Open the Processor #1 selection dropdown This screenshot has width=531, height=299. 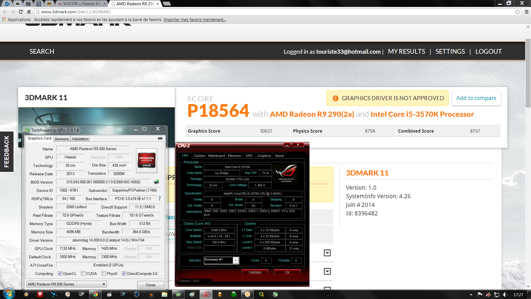(x=221, y=260)
